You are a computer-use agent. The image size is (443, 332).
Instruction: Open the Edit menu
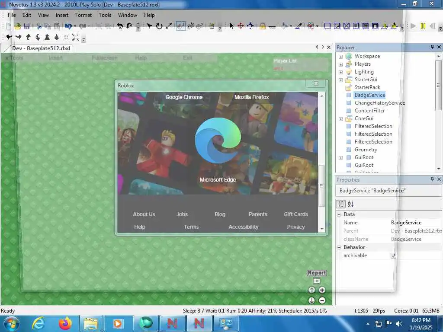[x=27, y=15]
